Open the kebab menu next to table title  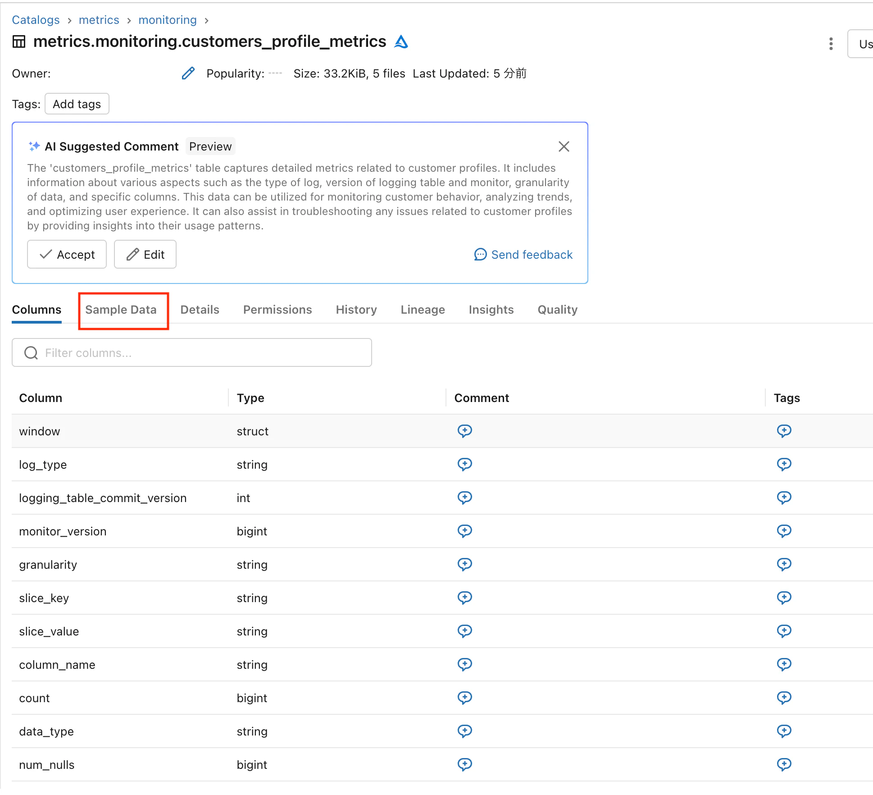[x=831, y=44]
